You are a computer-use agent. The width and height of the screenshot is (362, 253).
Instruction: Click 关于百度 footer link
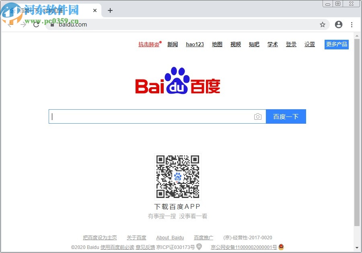136,238
